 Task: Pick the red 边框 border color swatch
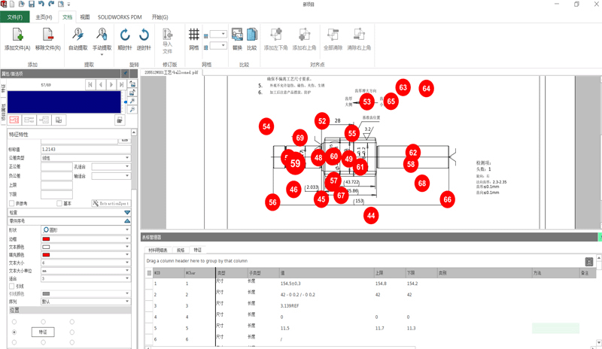click(47, 238)
